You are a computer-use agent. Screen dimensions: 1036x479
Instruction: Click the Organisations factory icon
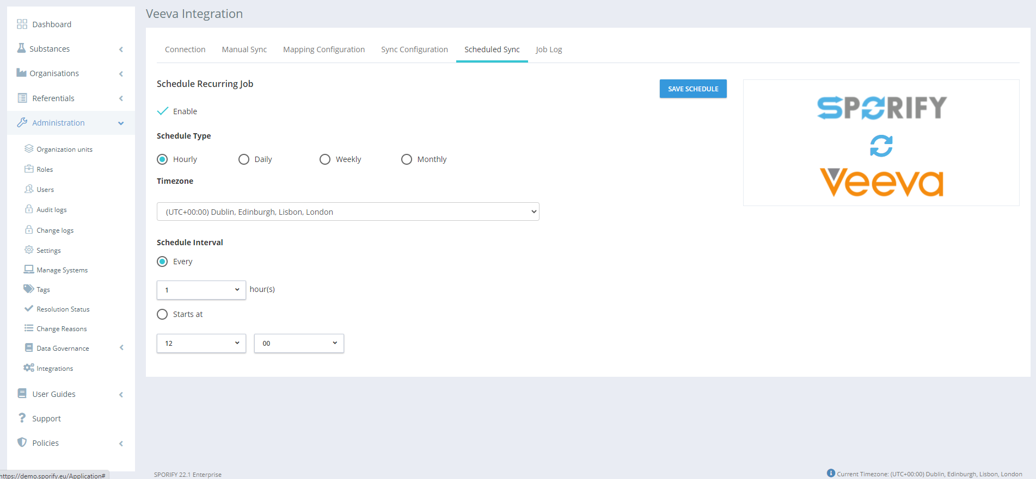click(21, 73)
